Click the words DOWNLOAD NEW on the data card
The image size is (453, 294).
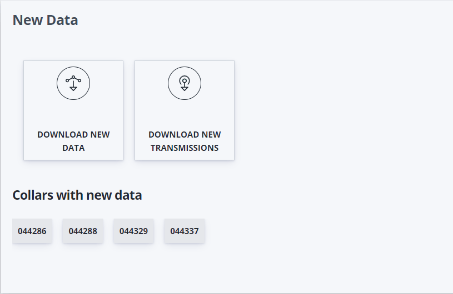pos(73,135)
